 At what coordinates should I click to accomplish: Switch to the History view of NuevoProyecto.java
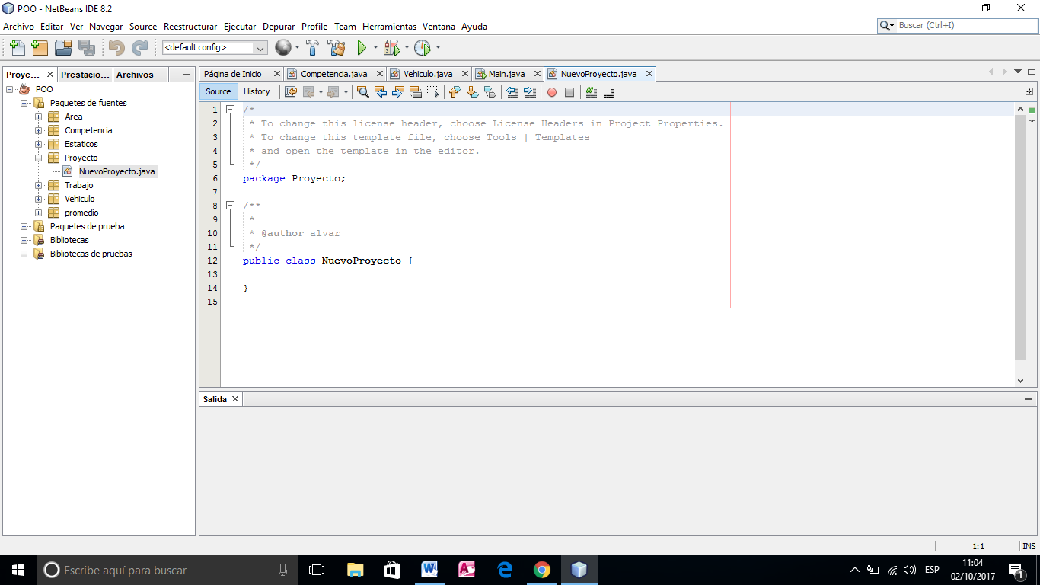pyautogui.click(x=257, y=91)
